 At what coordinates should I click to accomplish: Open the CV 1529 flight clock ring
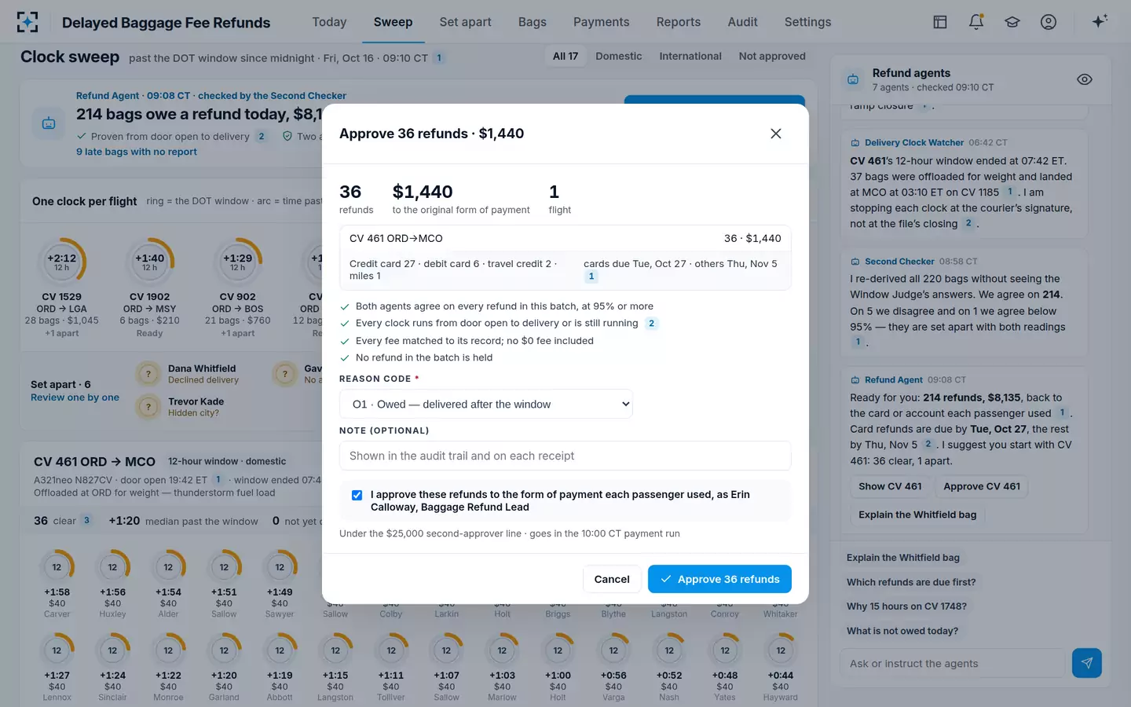62,262
